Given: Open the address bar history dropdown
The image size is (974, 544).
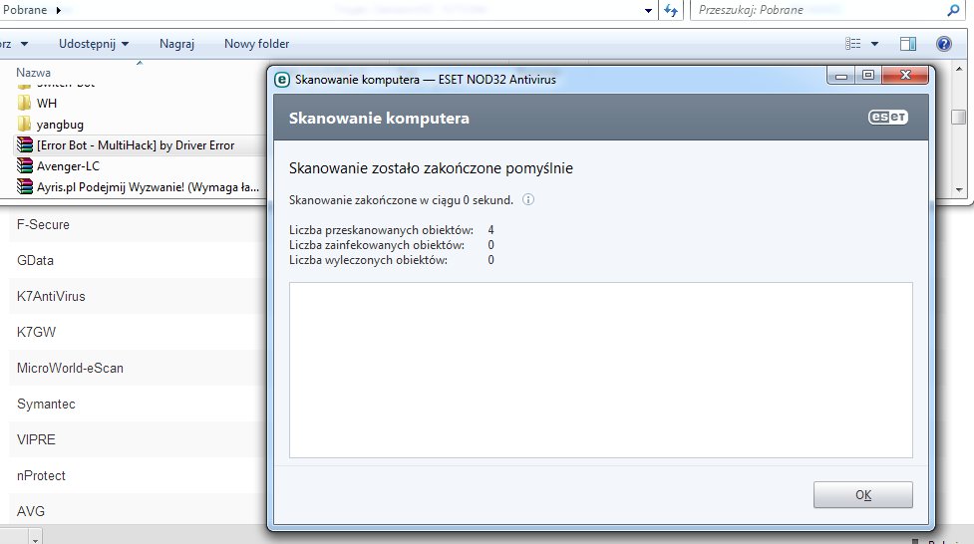Looking at the screenshot, I should (x=649, y=11).
